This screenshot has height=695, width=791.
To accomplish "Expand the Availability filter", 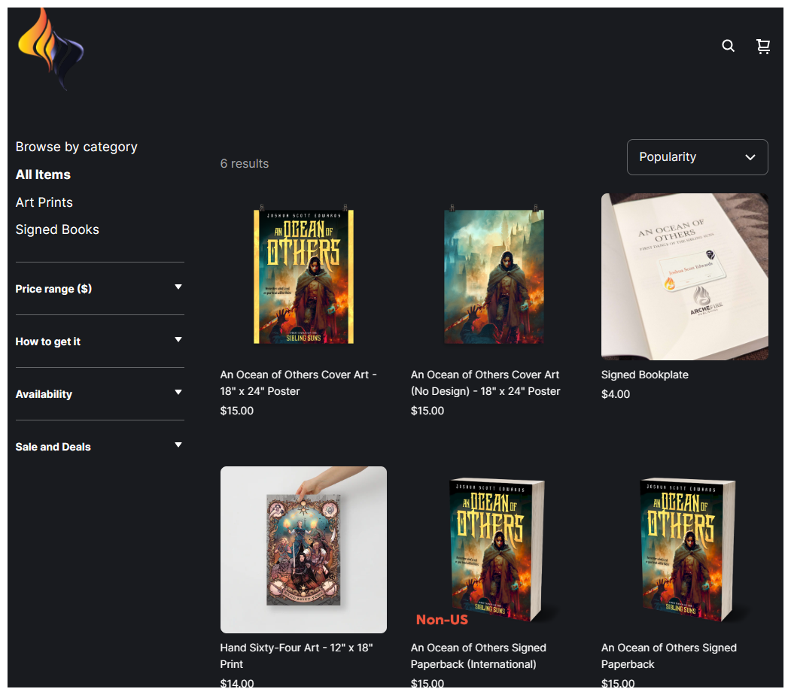I will coord(99,394).
